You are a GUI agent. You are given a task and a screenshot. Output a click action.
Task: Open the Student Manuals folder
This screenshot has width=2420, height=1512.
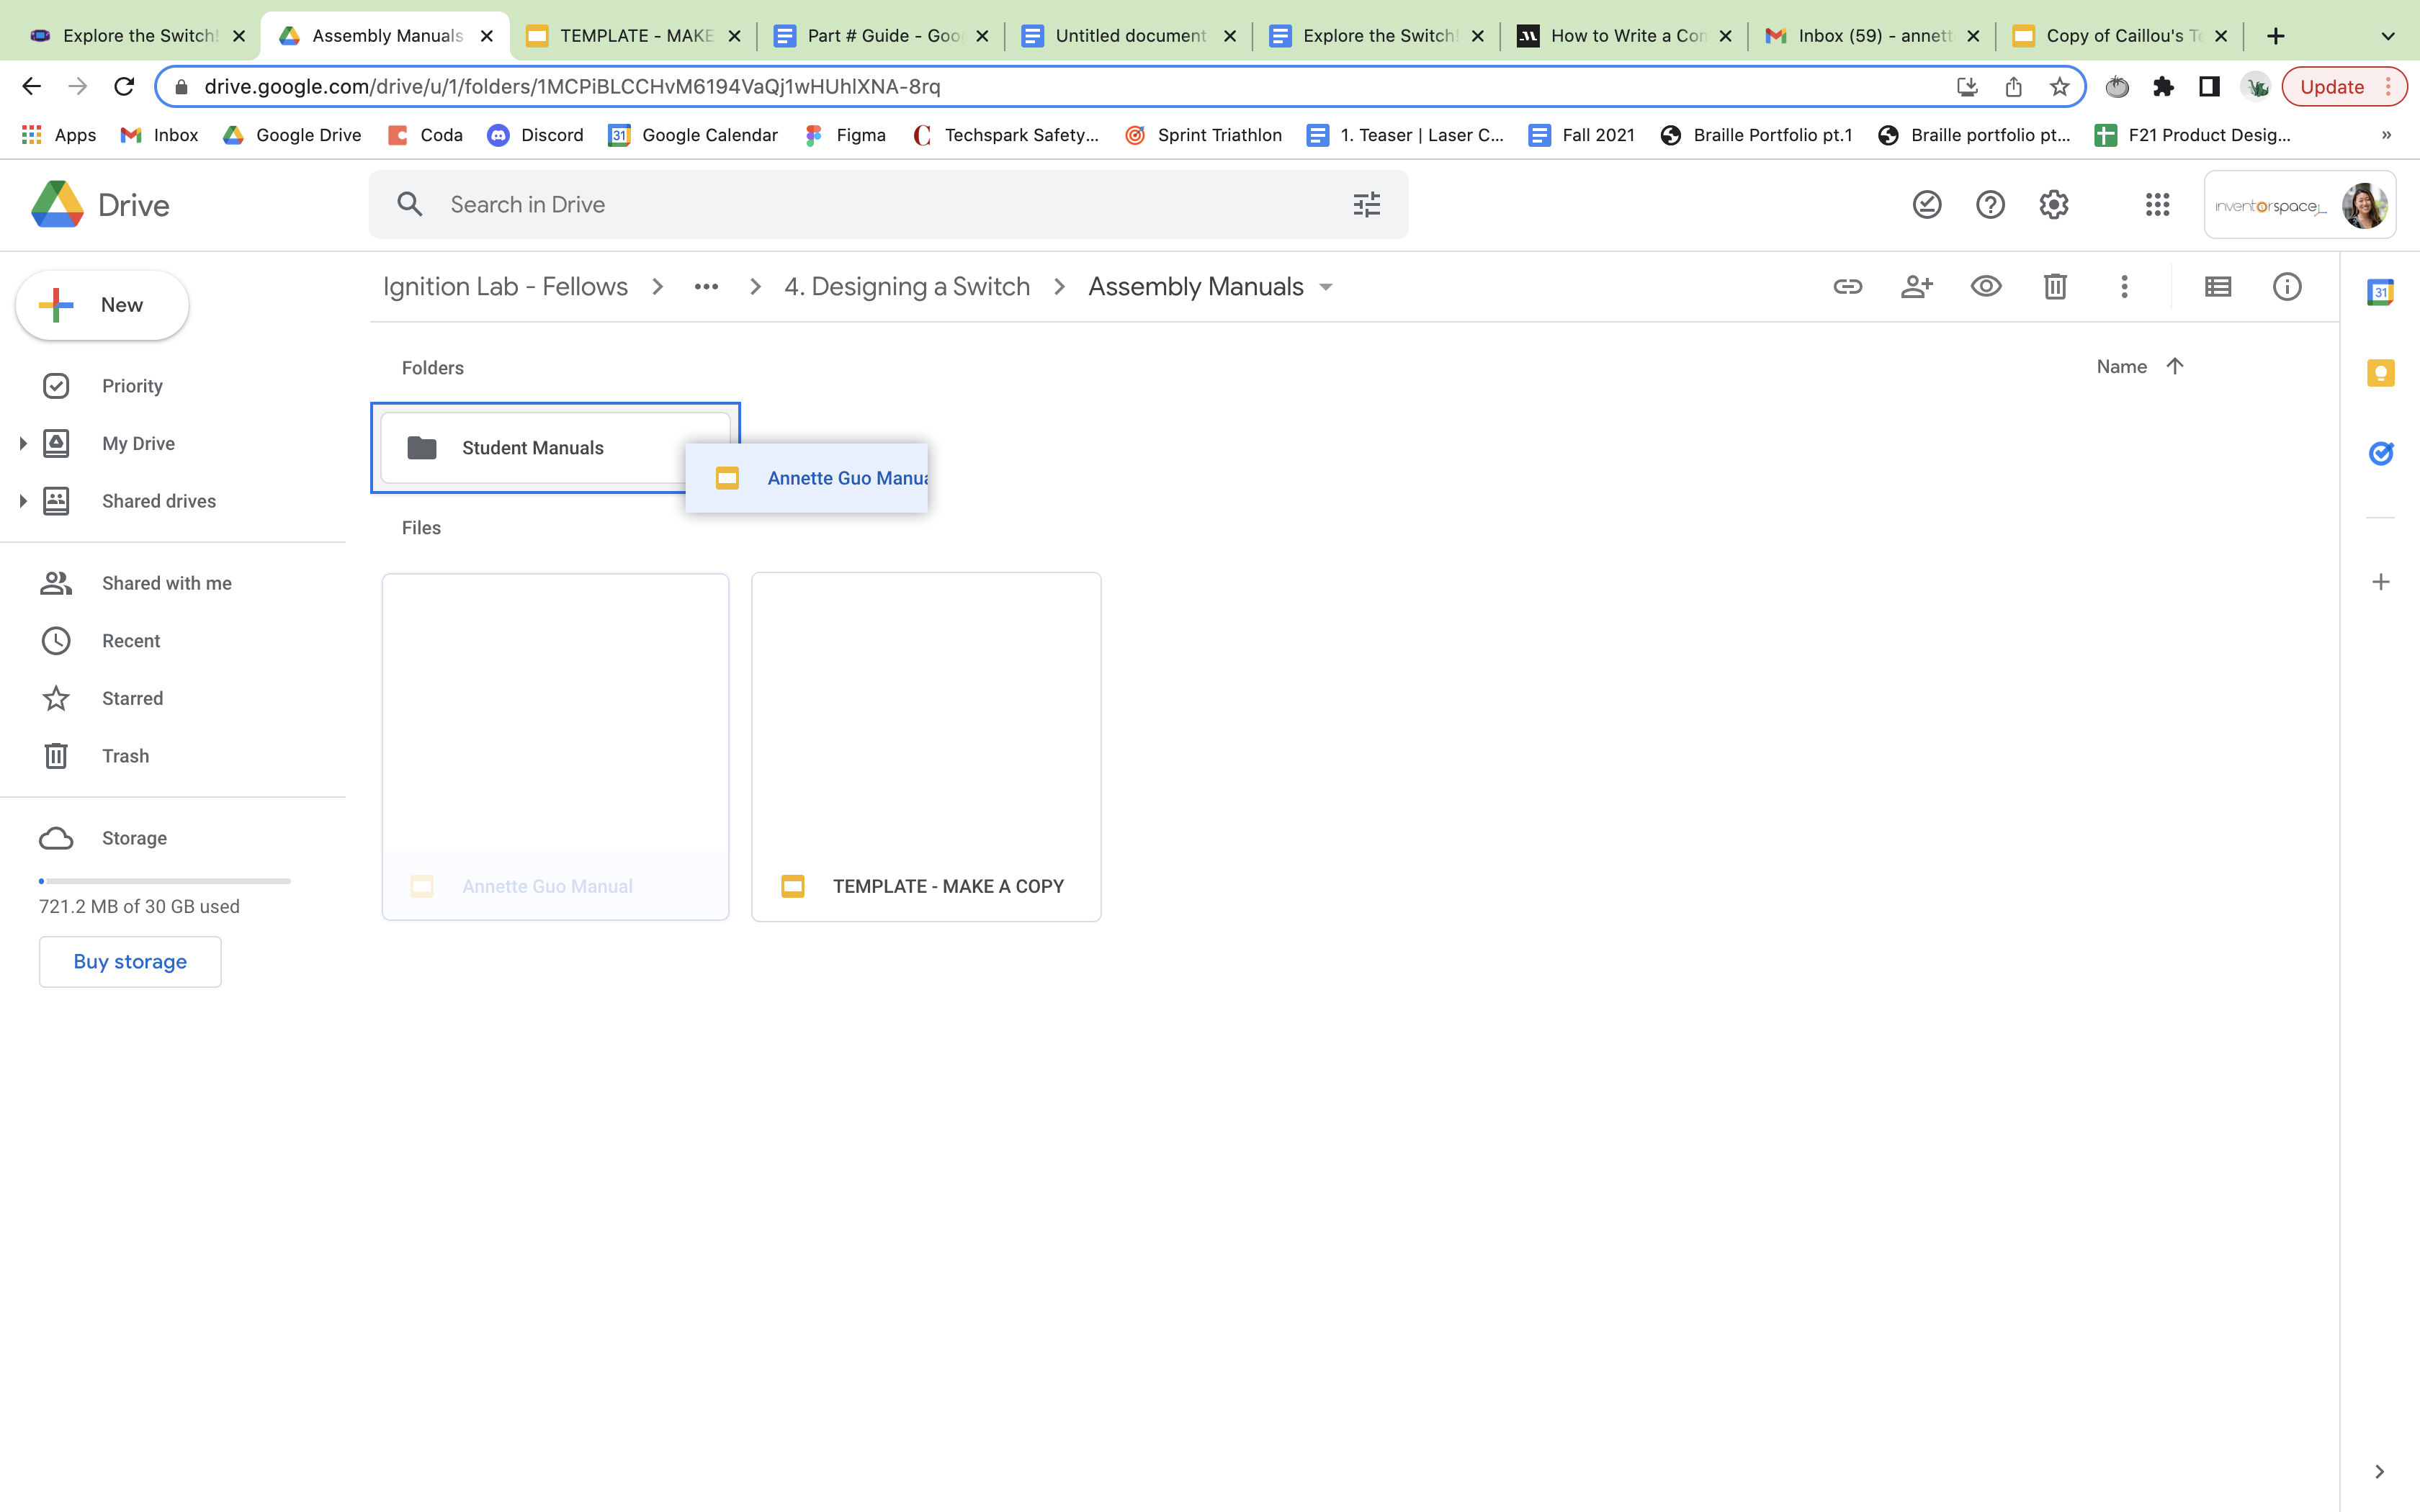pos(533,447)
